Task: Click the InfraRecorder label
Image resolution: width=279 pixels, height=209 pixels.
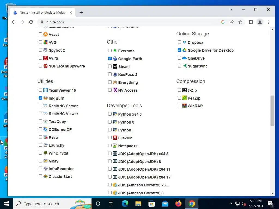Action: pyautogui.click(x=61, y=169)
